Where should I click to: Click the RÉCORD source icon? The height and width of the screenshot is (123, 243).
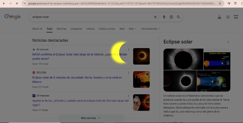pos(34,73)
